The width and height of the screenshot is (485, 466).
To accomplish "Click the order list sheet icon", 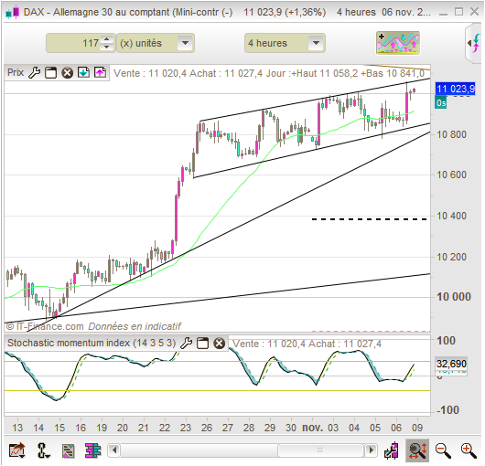I will click(x=68, y=450).
